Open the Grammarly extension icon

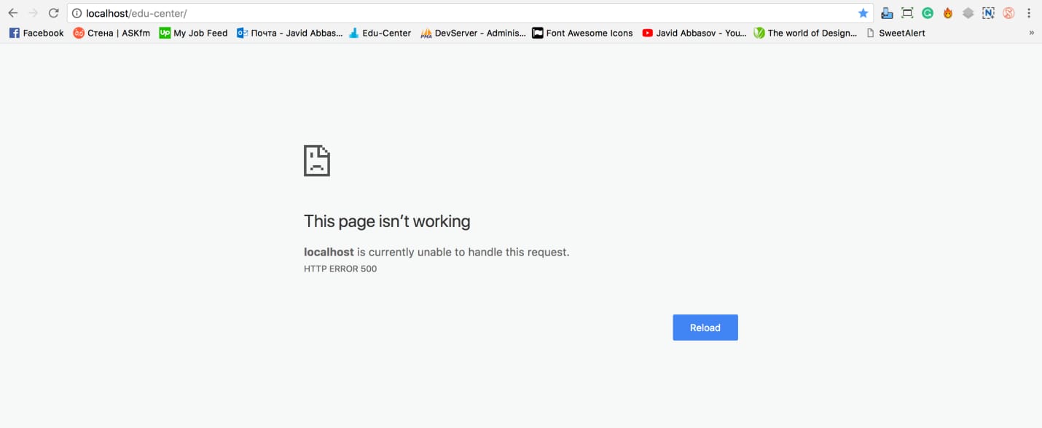pos(927,12)
